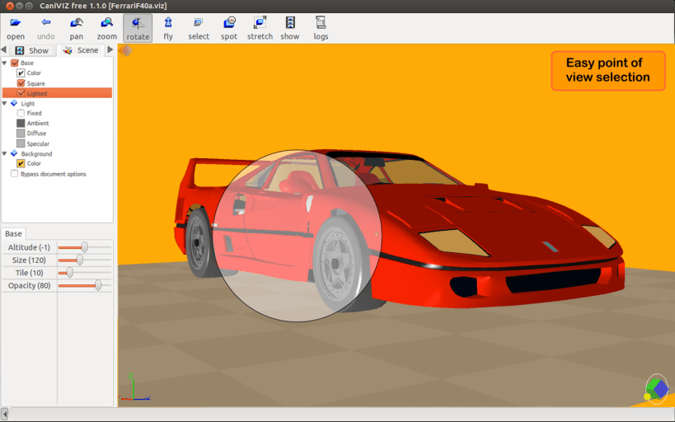Click the Size (120) label

point(29,260)
